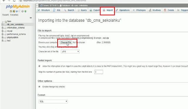Click the collapse-all link icon in sidebar
Screen dimensions: 188x109
(31, 18)
